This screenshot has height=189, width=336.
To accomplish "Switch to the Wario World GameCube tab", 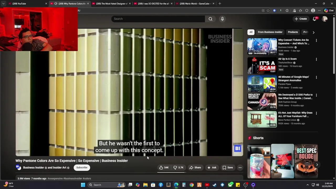I will 195,4.
